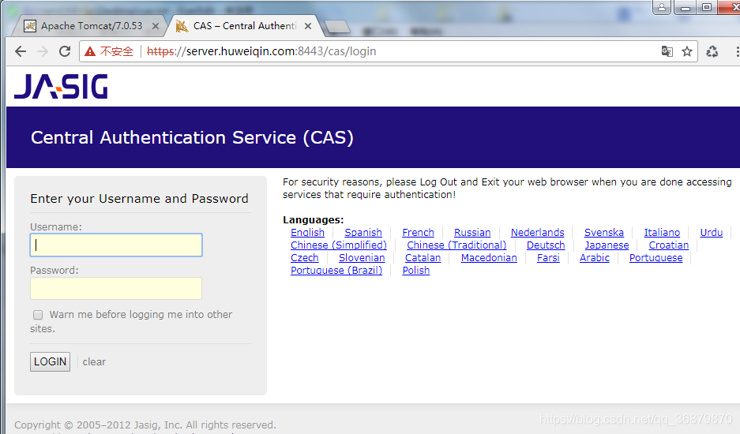
Task: Select Slovenian language link
Action: click(362, 258)
